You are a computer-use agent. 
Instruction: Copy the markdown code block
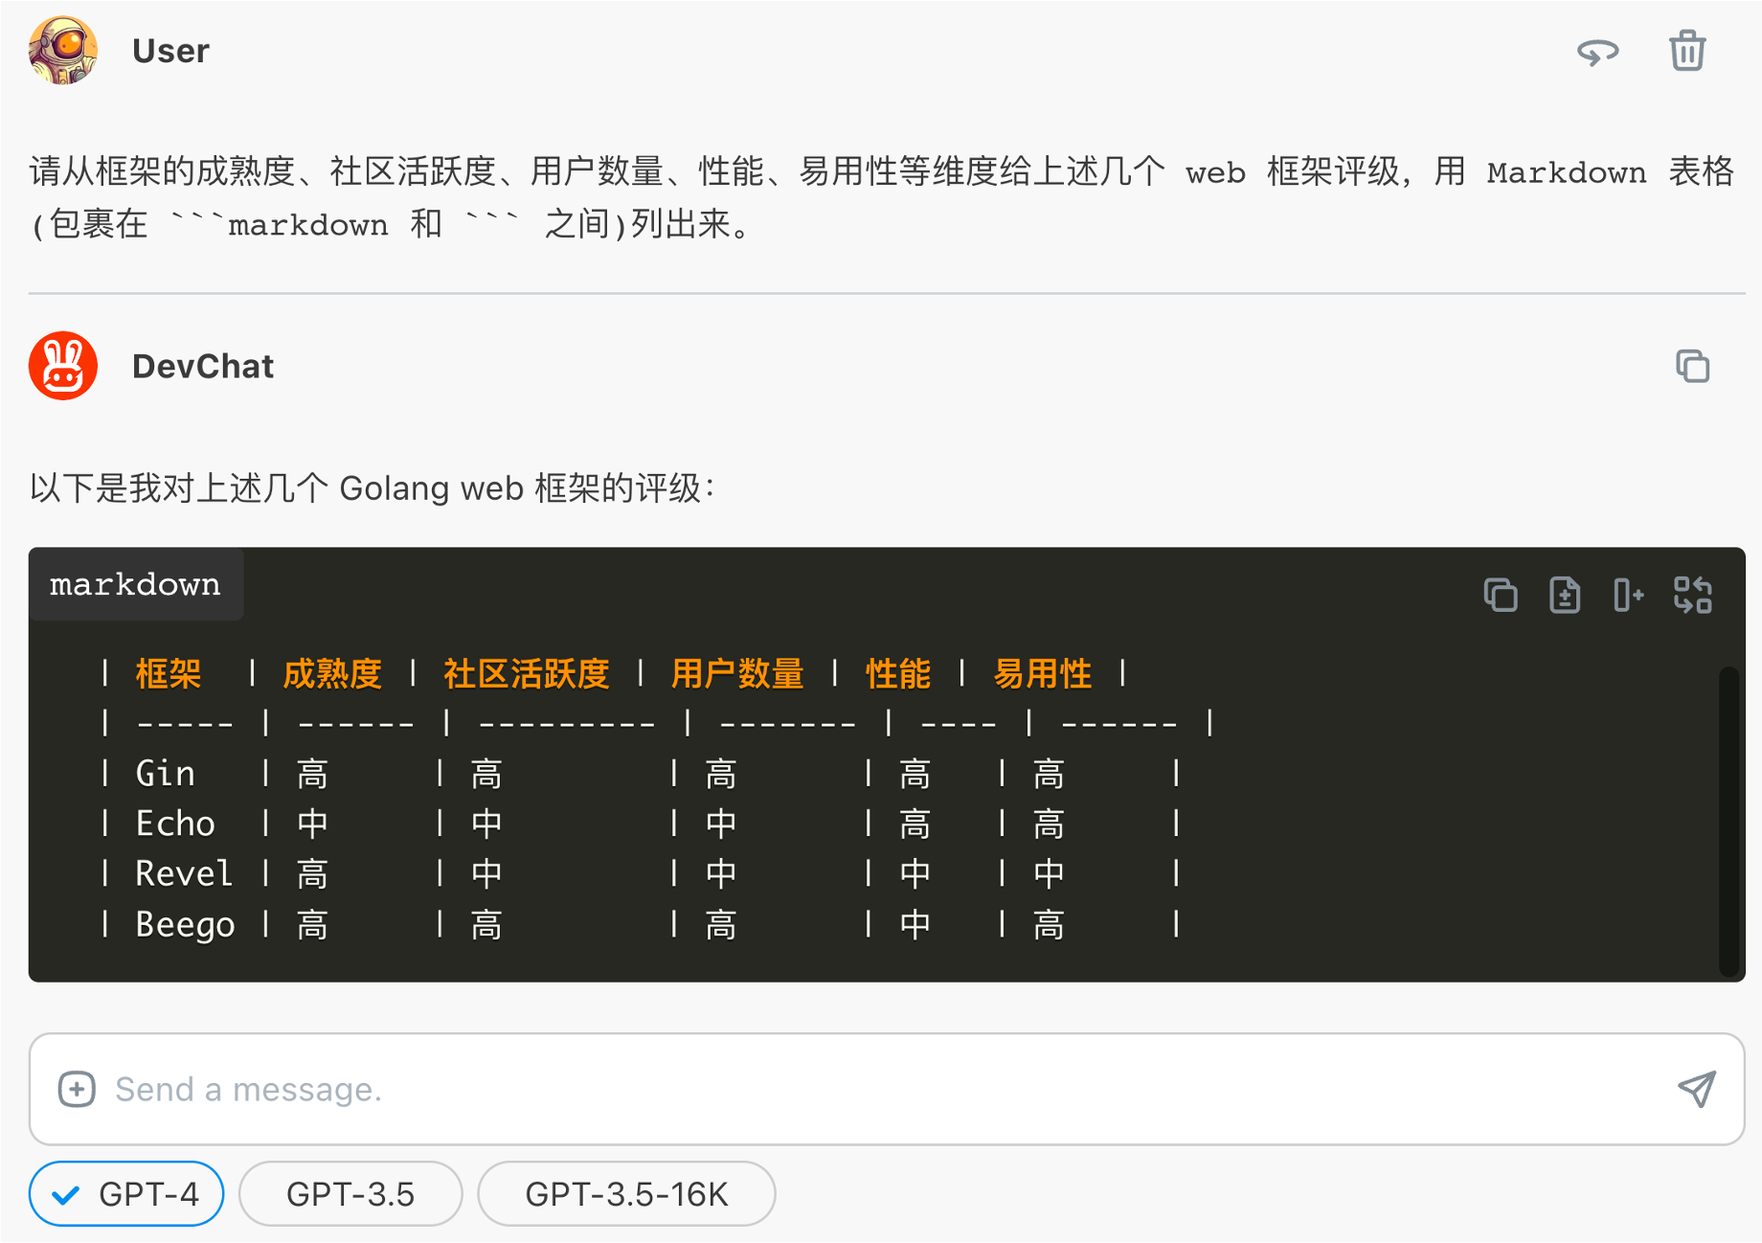pyautogui.click(x=1501, y=595)
